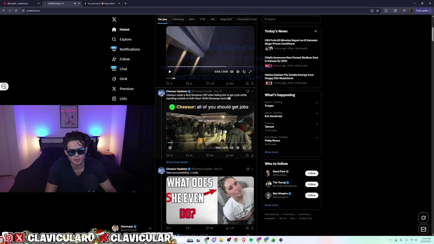The width and height of the screenshot is (434, 244).
Task: Open the YTG timeline tab
Action: (x=202, y=19)
